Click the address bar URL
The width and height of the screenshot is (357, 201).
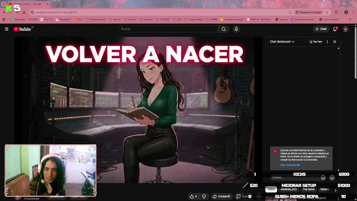tap(57, 12)
